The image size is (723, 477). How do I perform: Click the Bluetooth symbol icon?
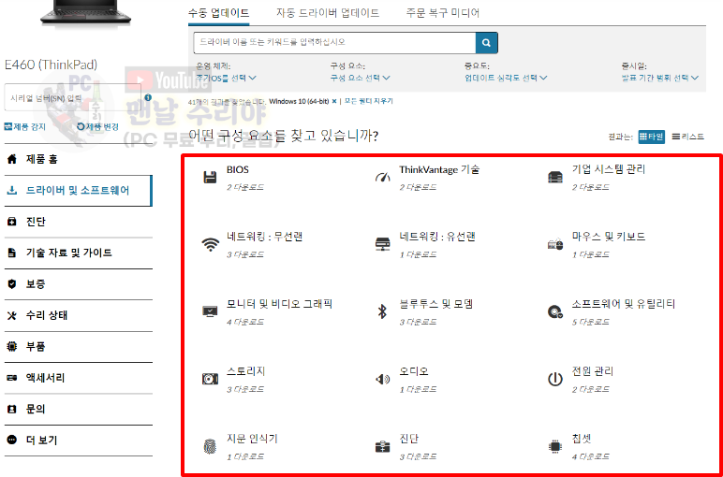tap(382, 311)
